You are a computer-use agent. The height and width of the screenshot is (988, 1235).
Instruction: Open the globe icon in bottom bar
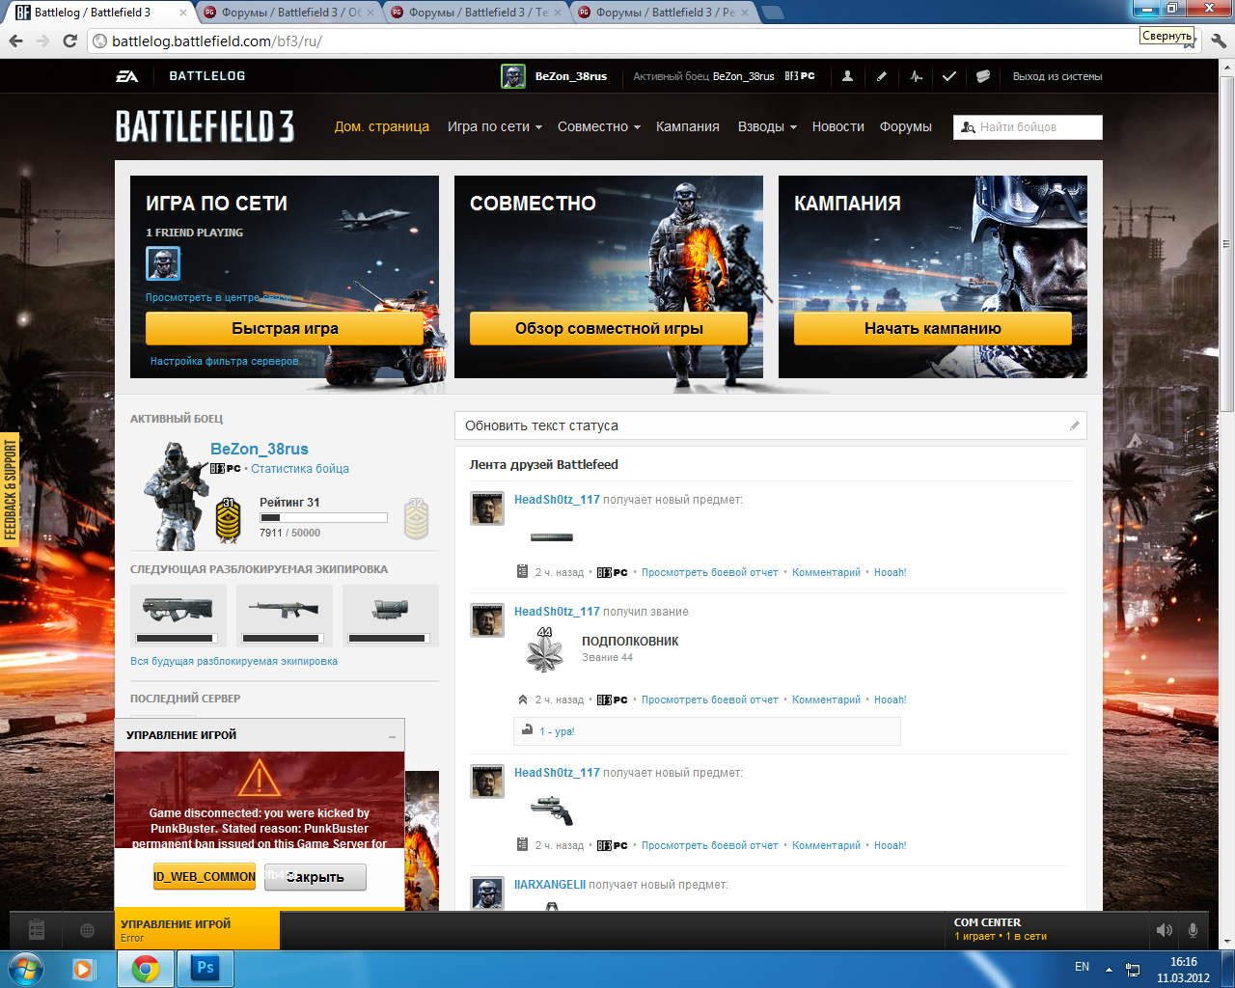coord(87,930)
